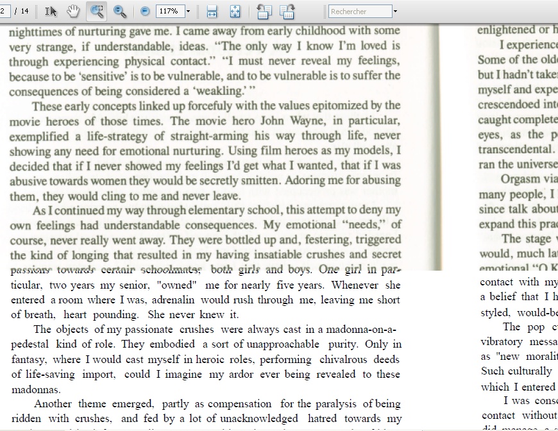Image resolution: width=558 pixels, height=431 pixels.
Task: Select the Dynamic Zoom magnifier tool
Action: 119,12
